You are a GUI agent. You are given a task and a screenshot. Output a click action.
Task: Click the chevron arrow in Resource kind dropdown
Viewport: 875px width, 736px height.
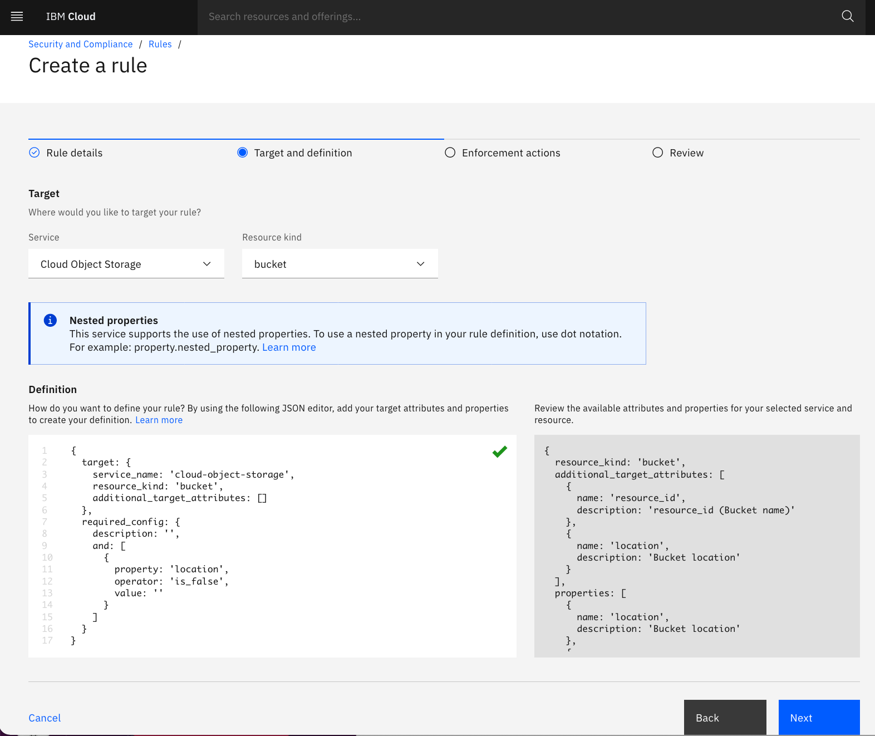421,264
